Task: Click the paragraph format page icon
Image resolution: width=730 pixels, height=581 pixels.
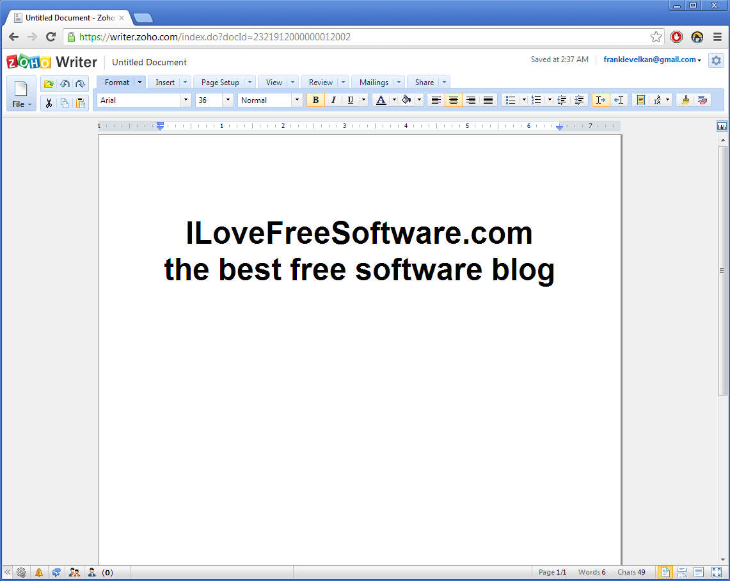Action: [x=640, y=100]
